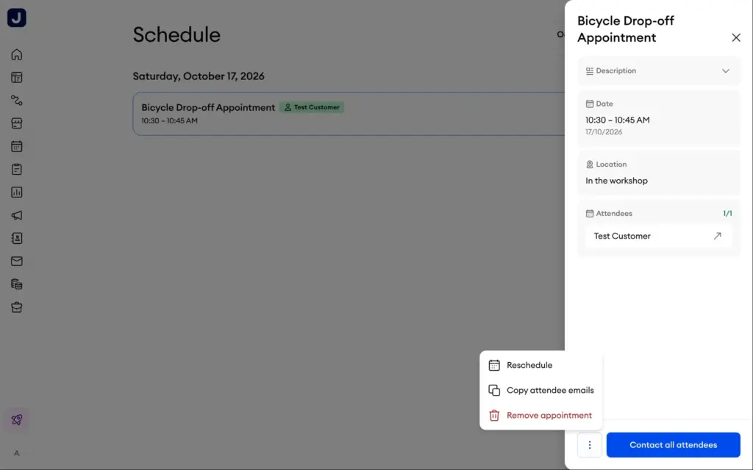
Task: Go to Home via the house icon
Action: point(17,54)
